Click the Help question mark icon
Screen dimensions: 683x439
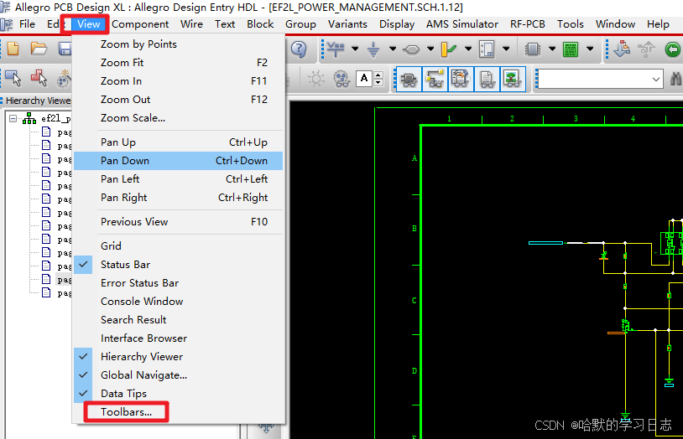[299, 49]
